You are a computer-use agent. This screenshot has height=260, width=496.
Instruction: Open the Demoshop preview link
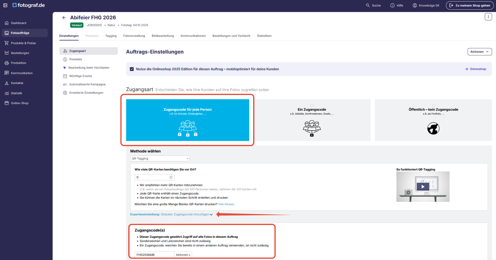tap(476, 69)
